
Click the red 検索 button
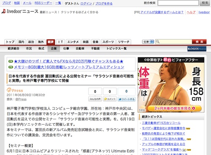(x=199, y=42)
